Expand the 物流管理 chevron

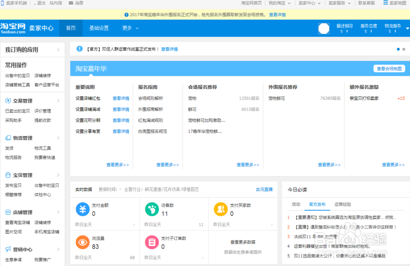pos(58,138)
